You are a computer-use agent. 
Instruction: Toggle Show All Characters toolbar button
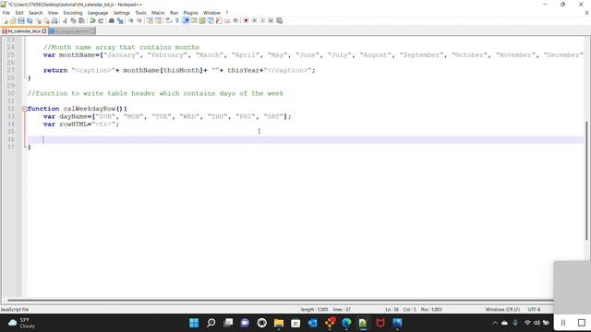(x=177, y=20)
